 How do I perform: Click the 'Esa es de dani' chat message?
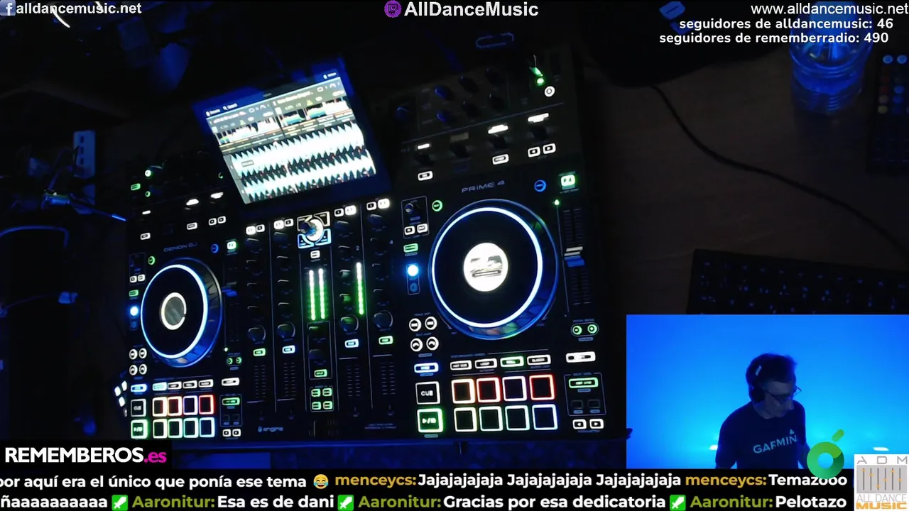pos(276,502)
